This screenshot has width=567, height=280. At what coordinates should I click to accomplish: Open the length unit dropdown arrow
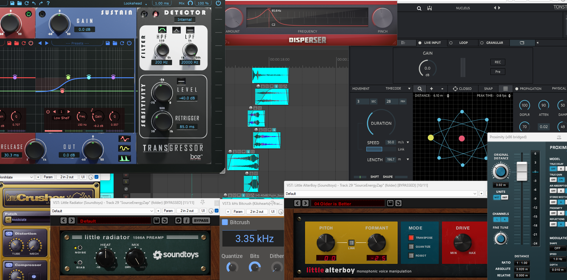pyautogui.click(x=408, y=159)
